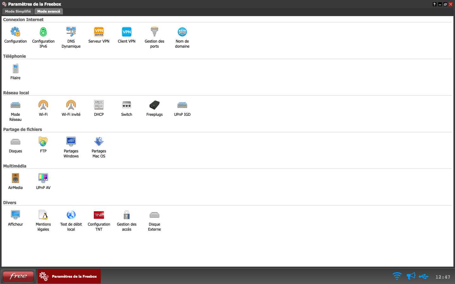Viewport: 455px width, 284px height.
Task: Open Freeplugs settings
Action: click(155, 108)
